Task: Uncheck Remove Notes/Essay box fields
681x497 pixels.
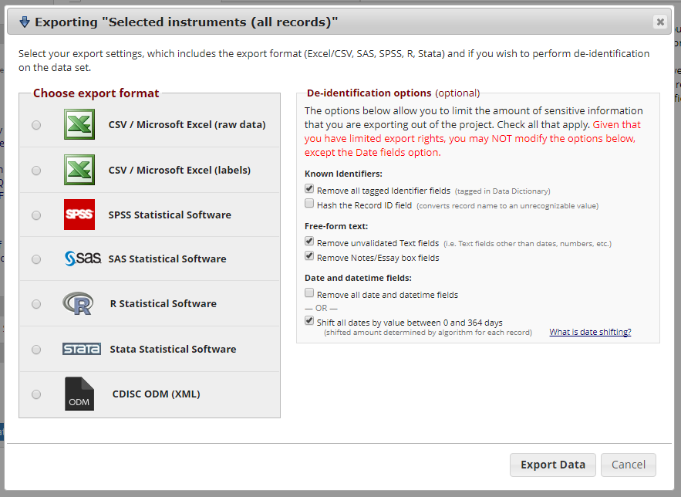Action: [309, 257]
